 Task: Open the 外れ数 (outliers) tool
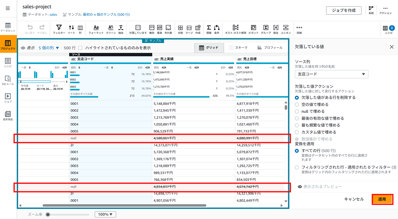pyautogui.click(x=168, y=29)
